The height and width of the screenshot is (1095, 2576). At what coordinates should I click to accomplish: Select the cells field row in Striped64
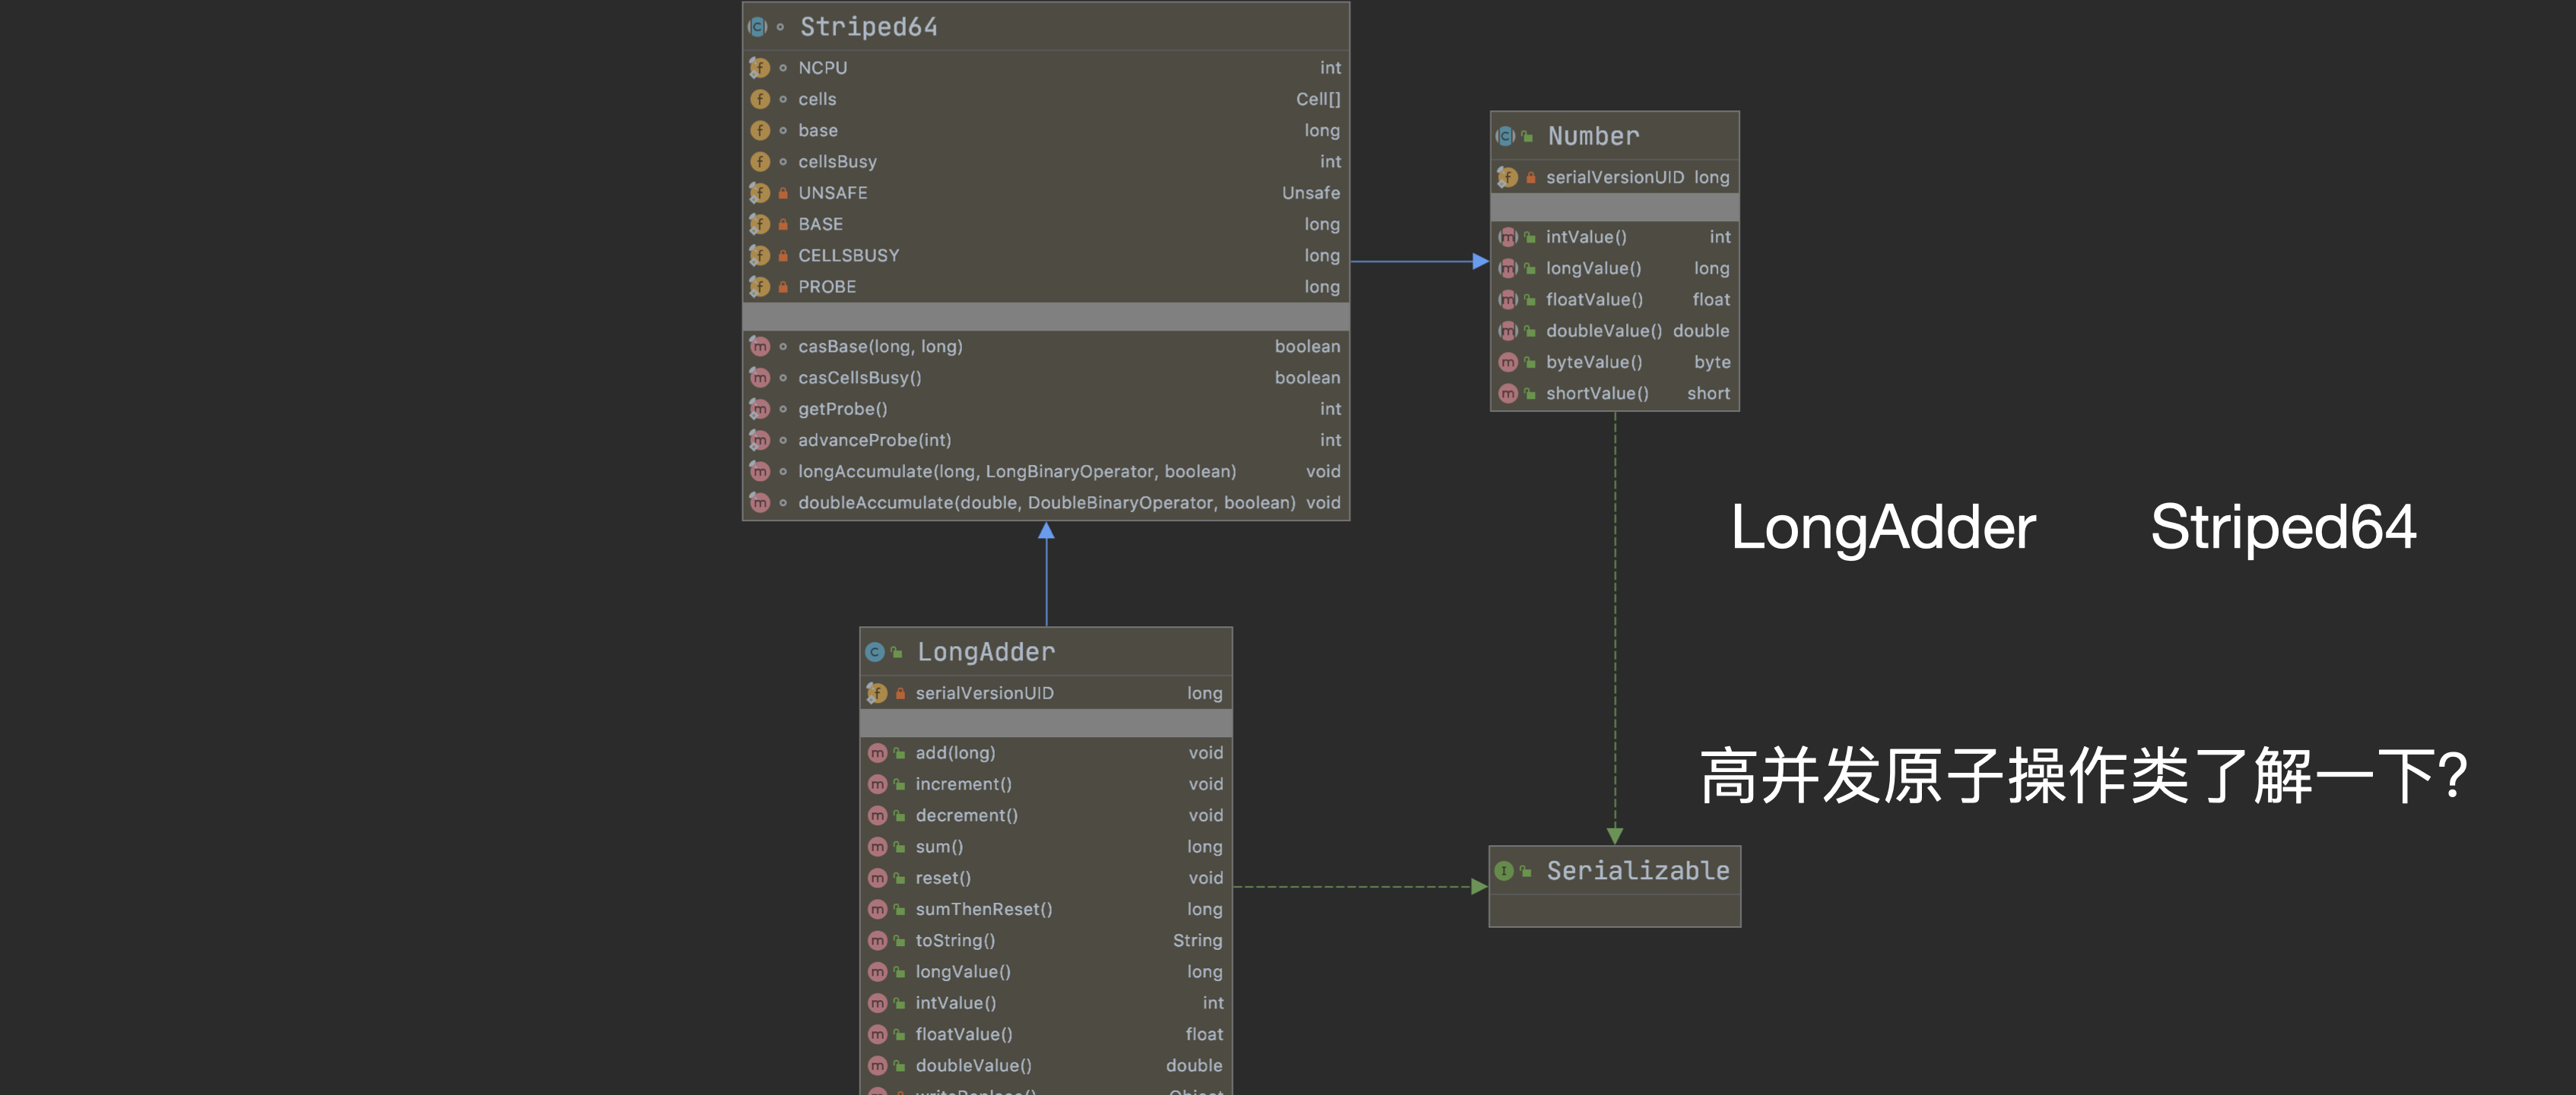click(x=1046, y=99)
